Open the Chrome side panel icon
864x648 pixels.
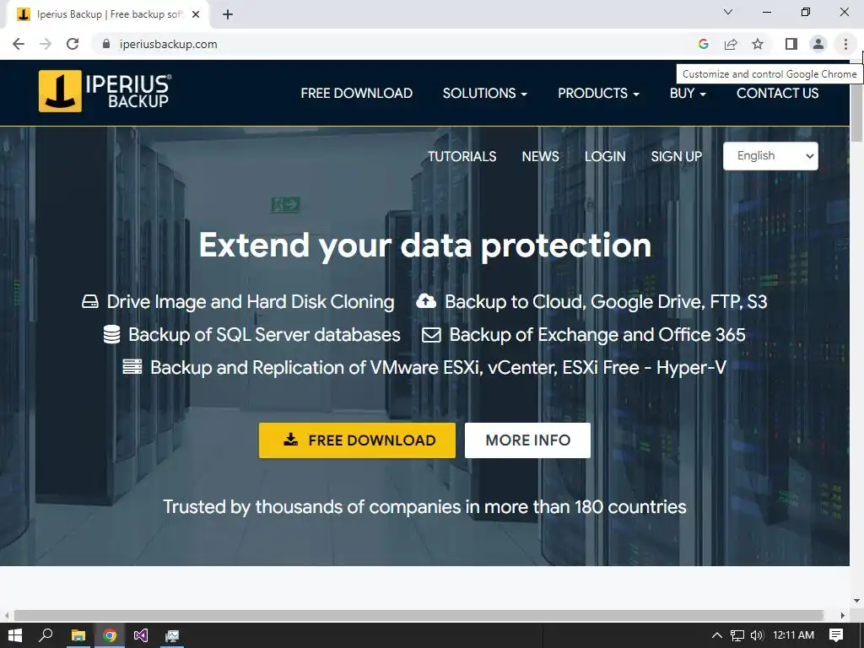point(791,44)
